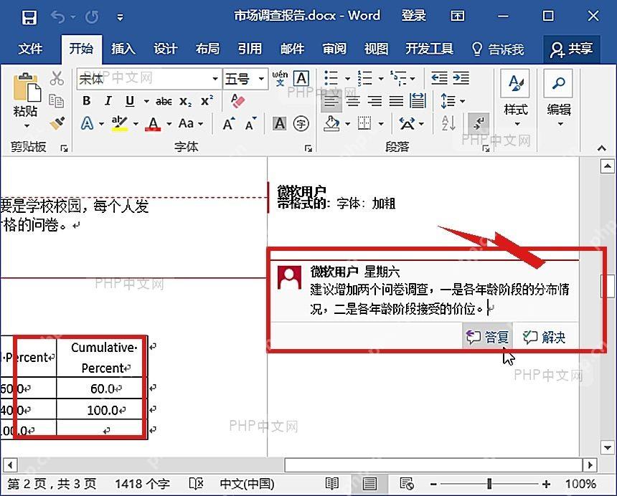Sort with the A-Z sort icon
Image resolution: width=617 pixels, height=496 pixels.
coord(448,123)
